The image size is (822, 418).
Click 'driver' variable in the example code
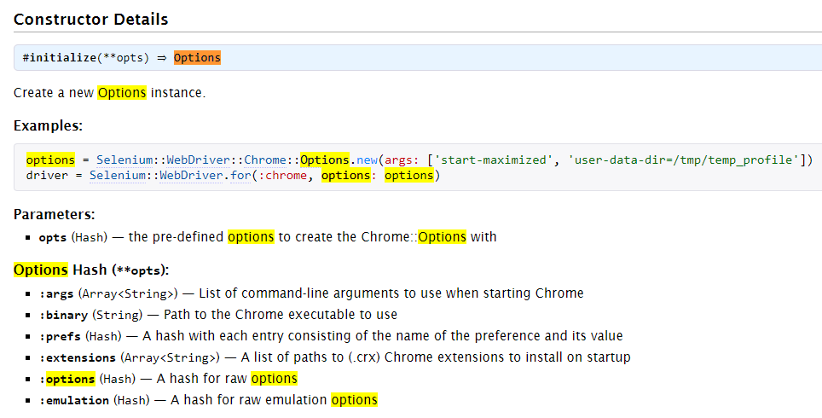[x=47, y=175]
